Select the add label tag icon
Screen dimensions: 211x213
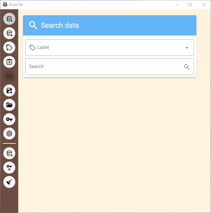pyautogui.click(x=9, y=47)
